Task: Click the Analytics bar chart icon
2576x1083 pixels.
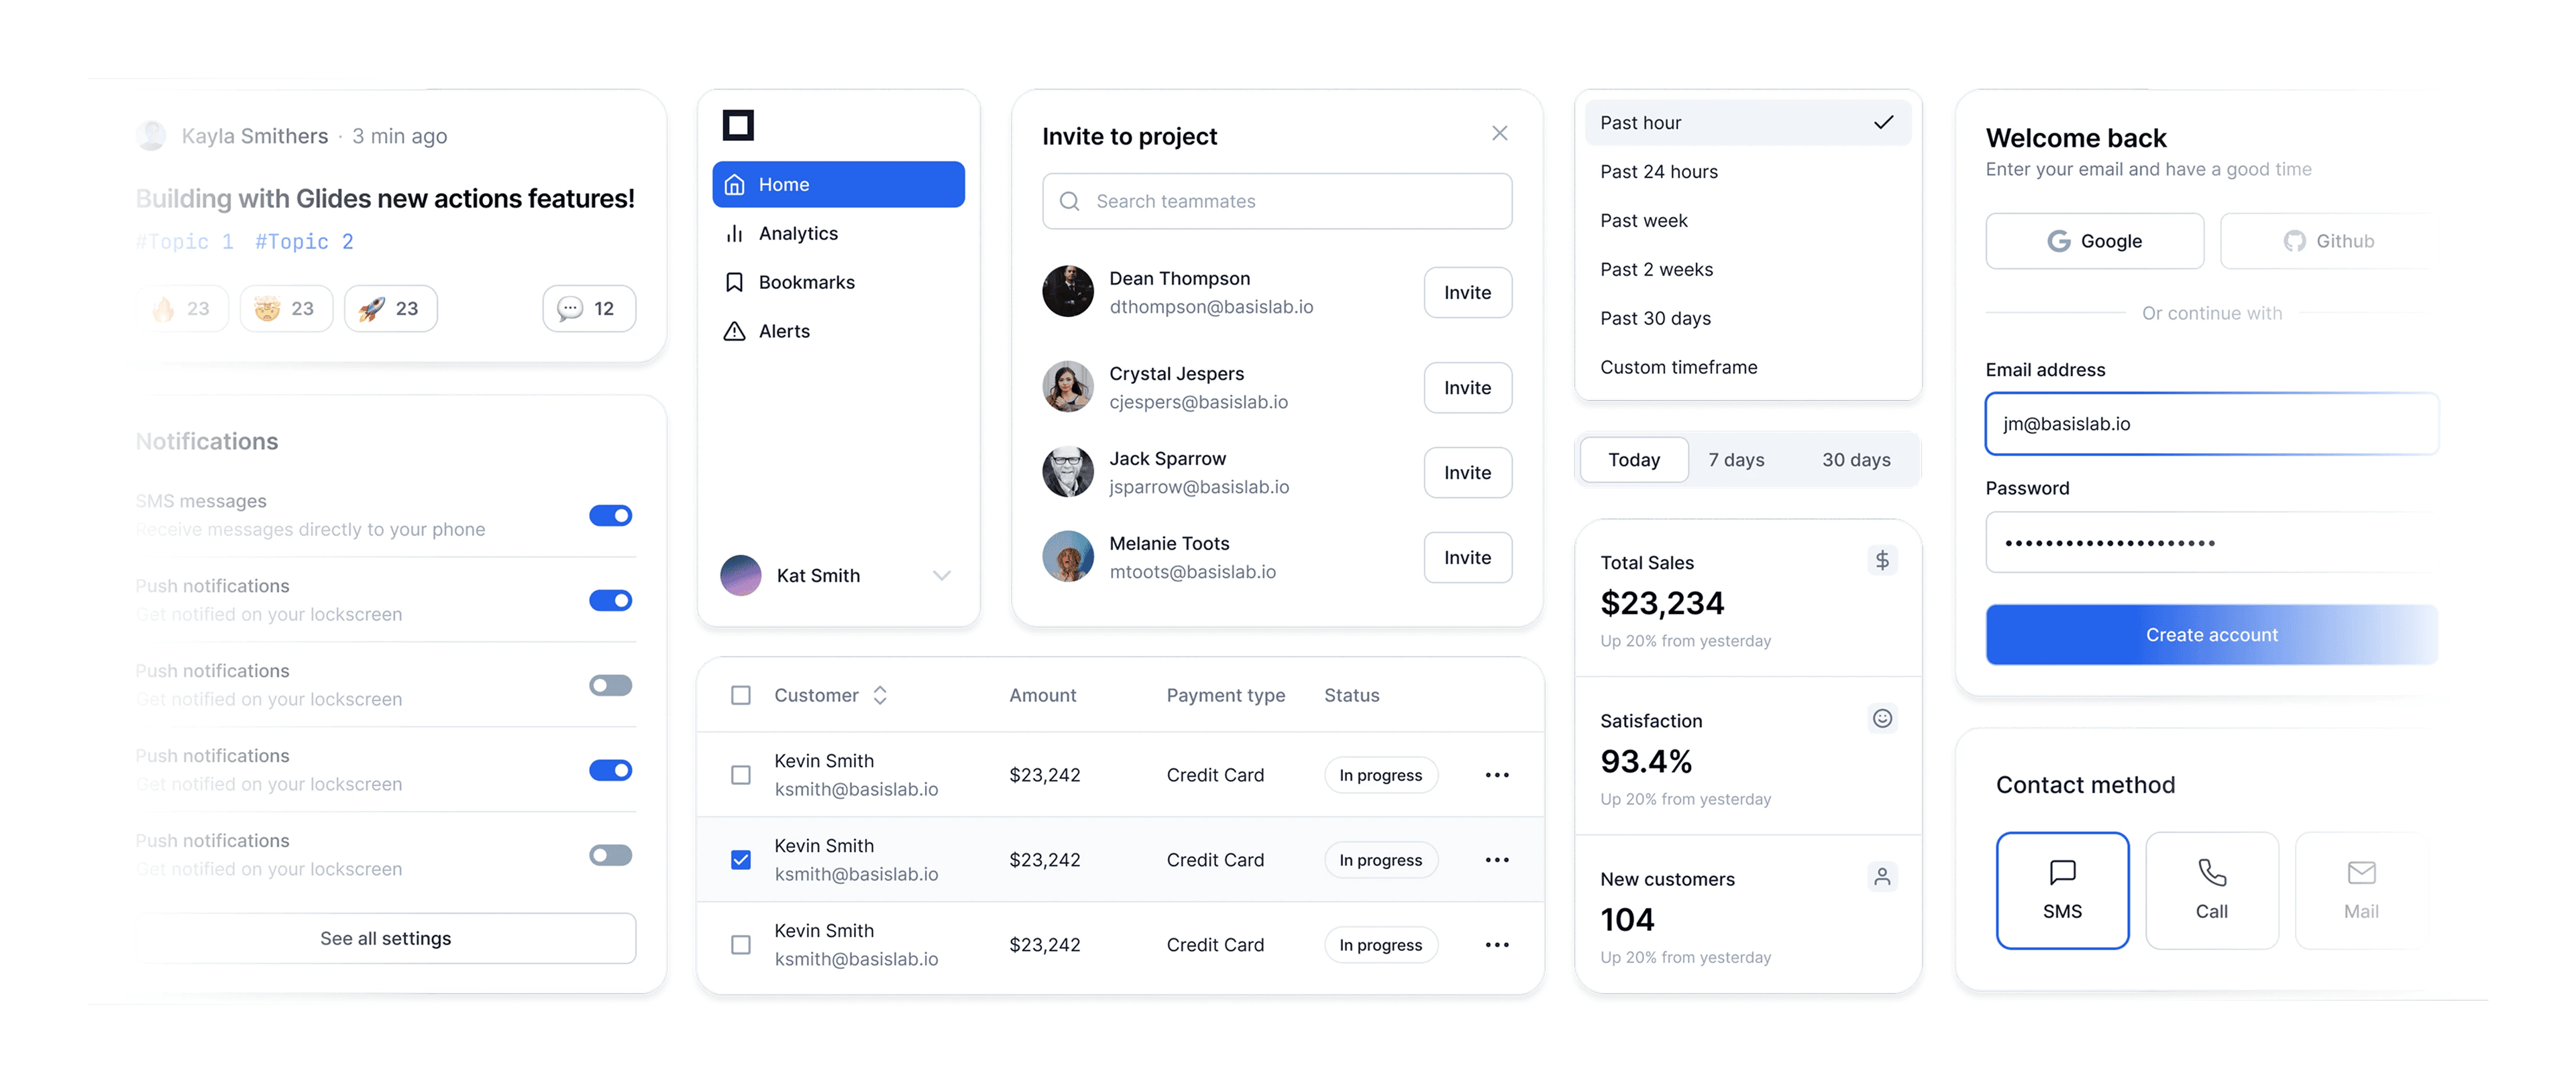Action: [734, 234]
